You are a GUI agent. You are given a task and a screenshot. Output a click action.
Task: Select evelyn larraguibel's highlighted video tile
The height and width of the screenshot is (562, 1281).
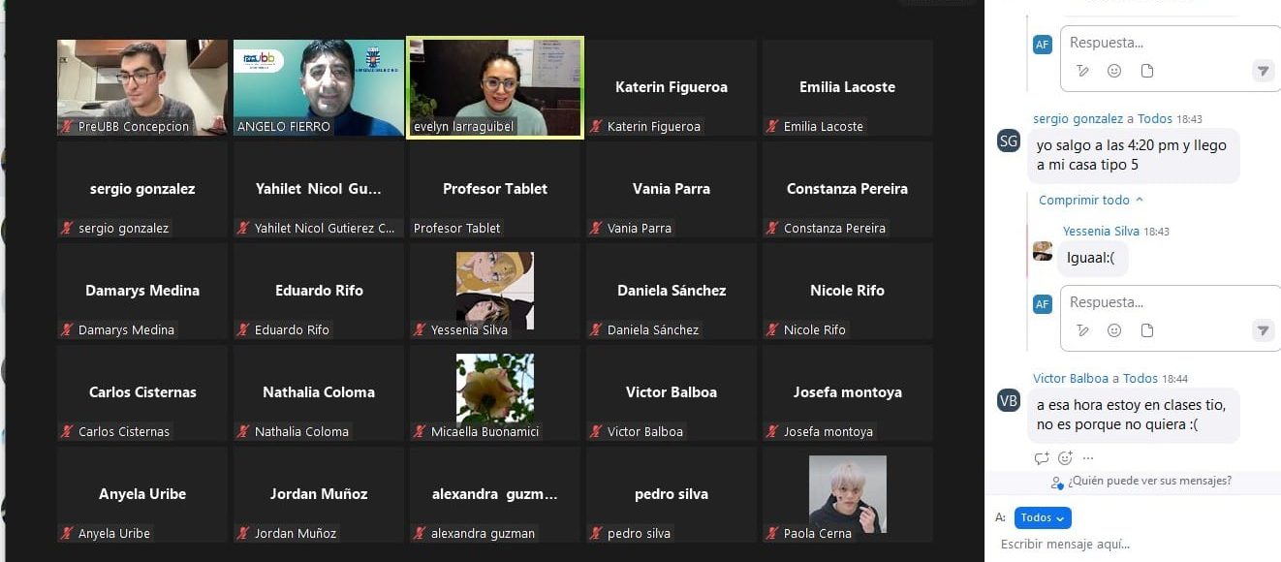[x=495, y=88]
